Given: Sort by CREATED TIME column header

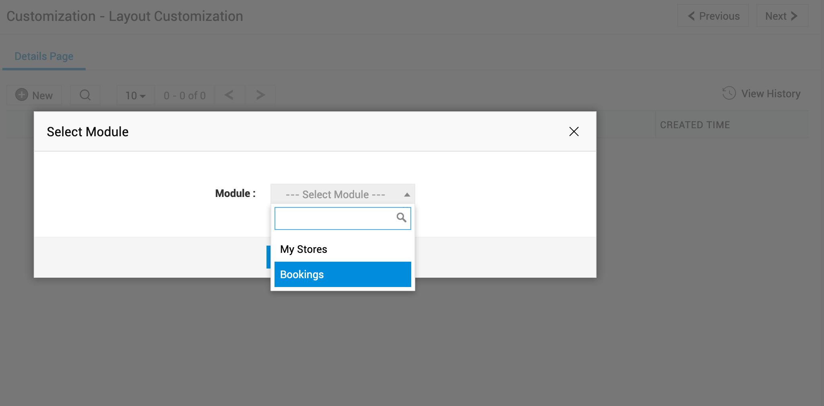Looking at the screenshot, I should 695,125.
